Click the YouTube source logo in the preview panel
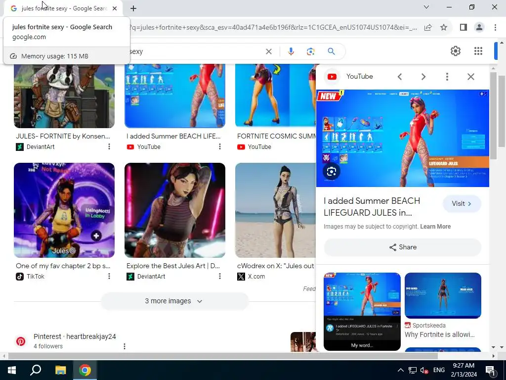 point(332,77)
